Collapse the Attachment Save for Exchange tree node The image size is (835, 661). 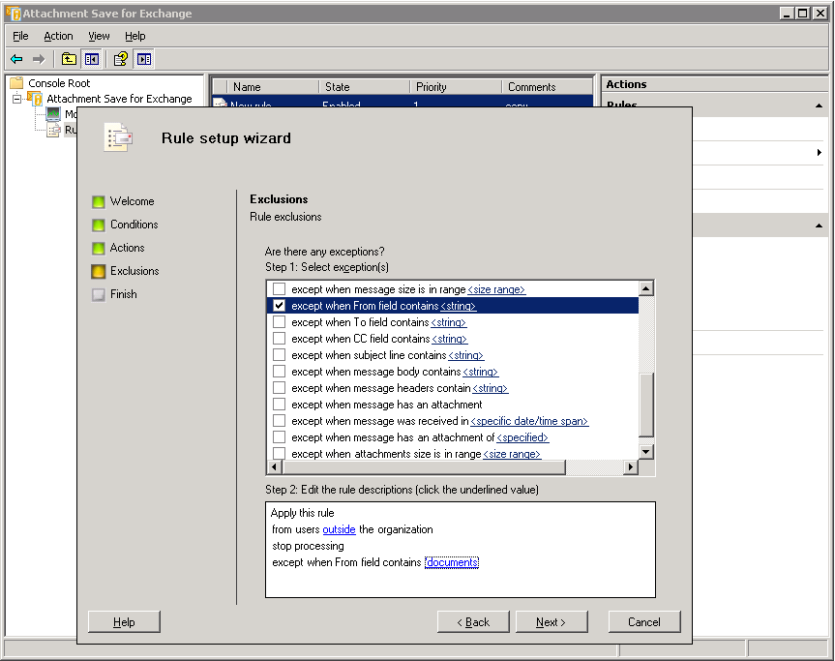[17, 99]
